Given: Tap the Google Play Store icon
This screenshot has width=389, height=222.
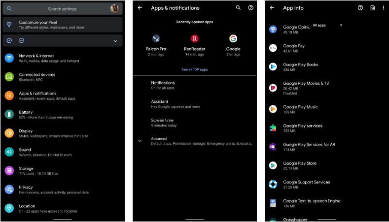Looking at the screenshot, I should 273,165.
